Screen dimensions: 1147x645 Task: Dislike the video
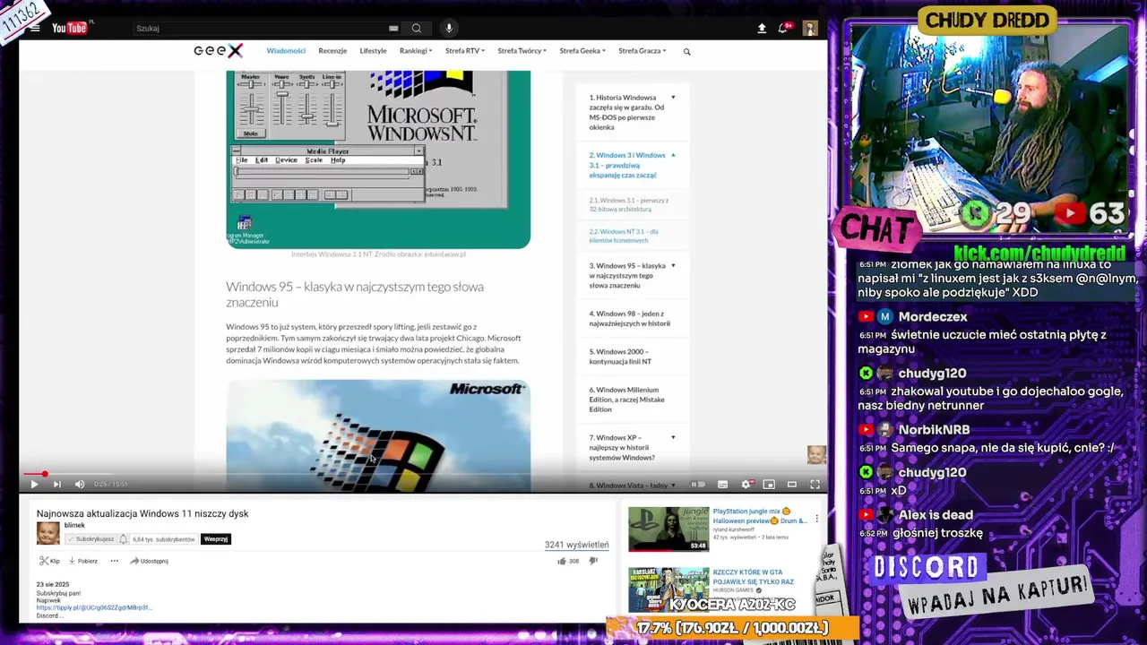[593, 561]
